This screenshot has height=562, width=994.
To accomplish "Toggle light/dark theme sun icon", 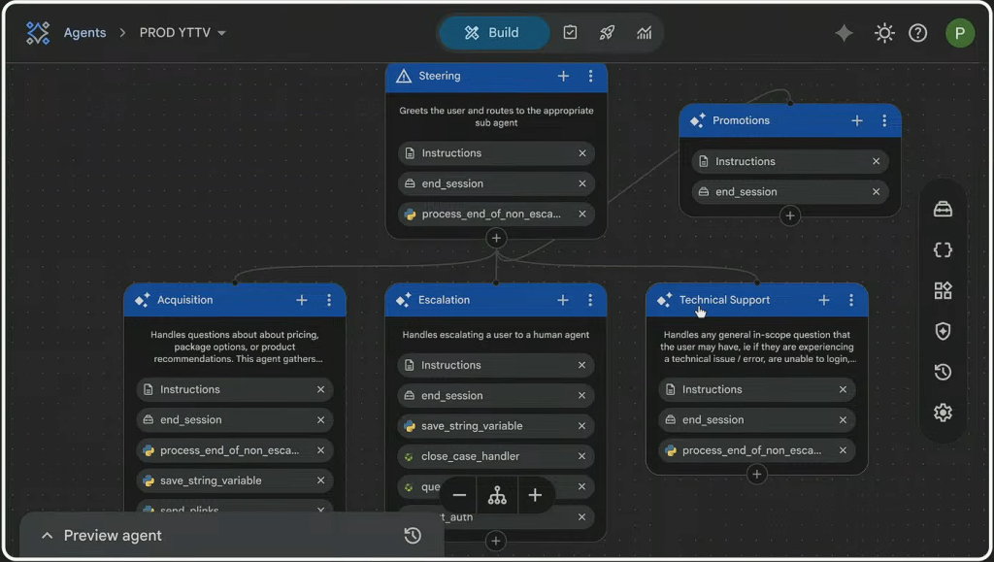I will click(x=883, y=33).
